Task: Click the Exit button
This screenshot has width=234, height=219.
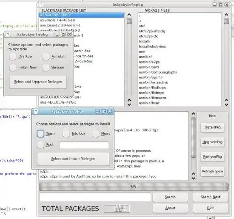Action: coord(211,208)
